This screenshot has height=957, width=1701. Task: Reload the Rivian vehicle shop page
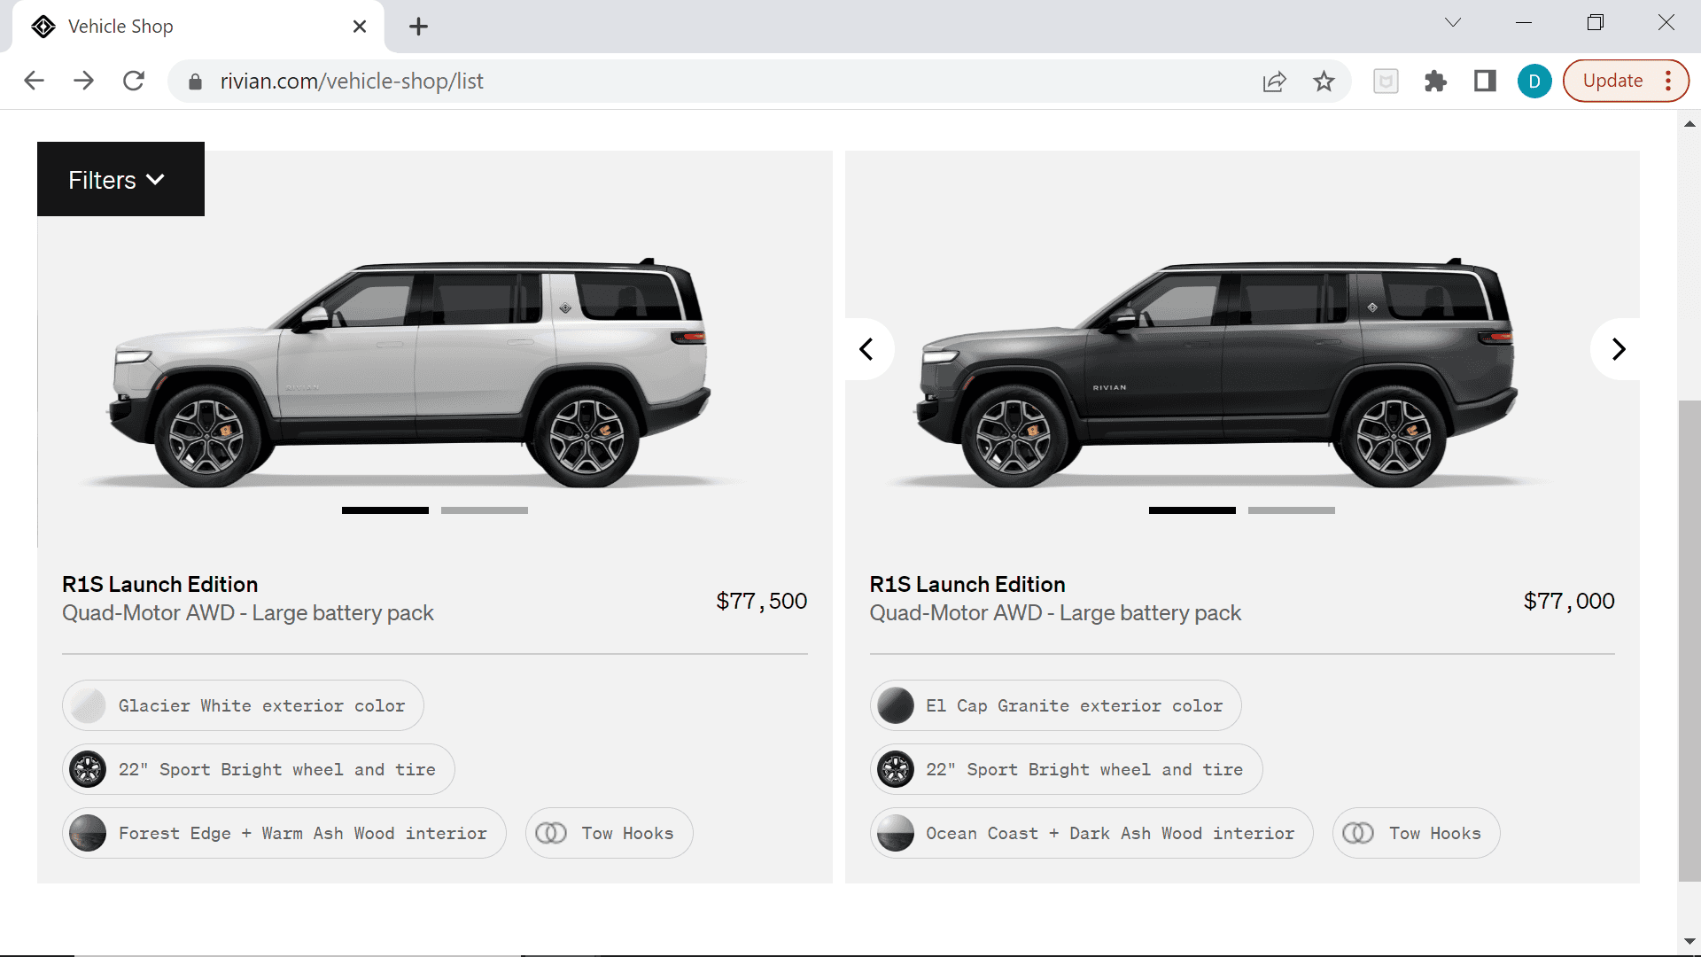click(134, 81)
